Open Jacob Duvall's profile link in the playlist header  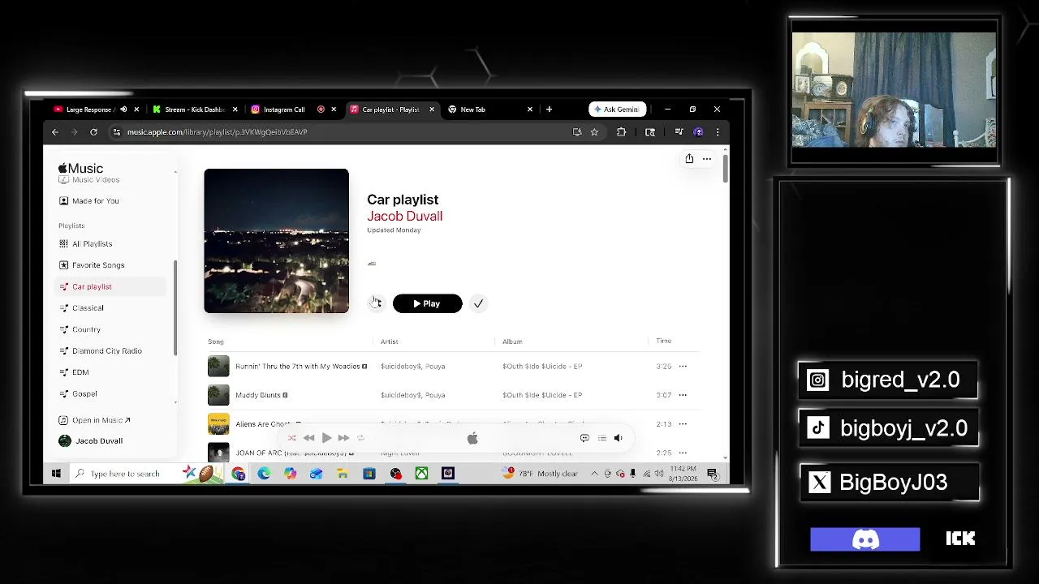[404, 216]
